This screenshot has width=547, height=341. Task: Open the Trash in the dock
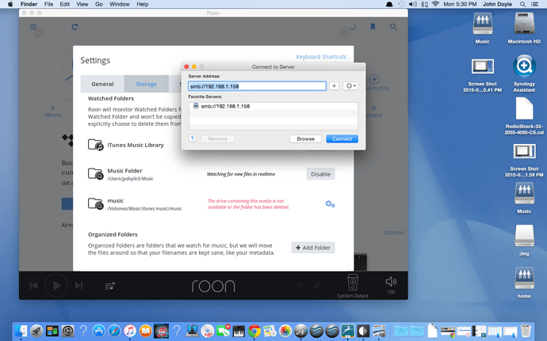click(x=526, y=330)
